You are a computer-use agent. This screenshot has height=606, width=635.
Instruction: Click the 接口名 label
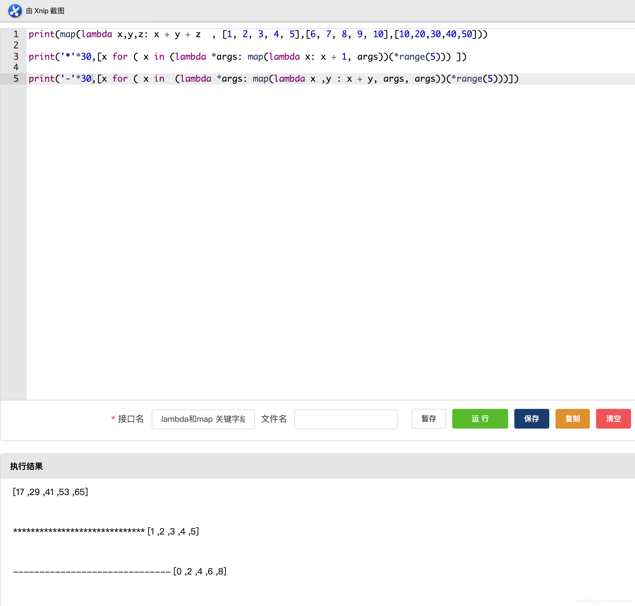point(131,419)
